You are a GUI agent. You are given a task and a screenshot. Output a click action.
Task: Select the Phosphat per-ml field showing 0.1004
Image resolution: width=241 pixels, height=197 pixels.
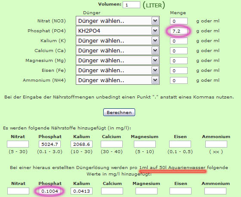pyautogui.click(x=49, y=191)
